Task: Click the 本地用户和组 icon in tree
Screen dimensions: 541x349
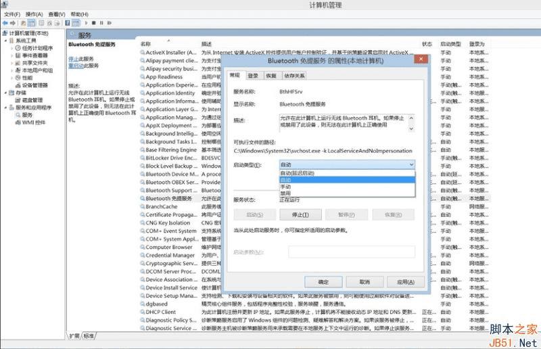Action: pyautogui.click(x=18, y=70)
